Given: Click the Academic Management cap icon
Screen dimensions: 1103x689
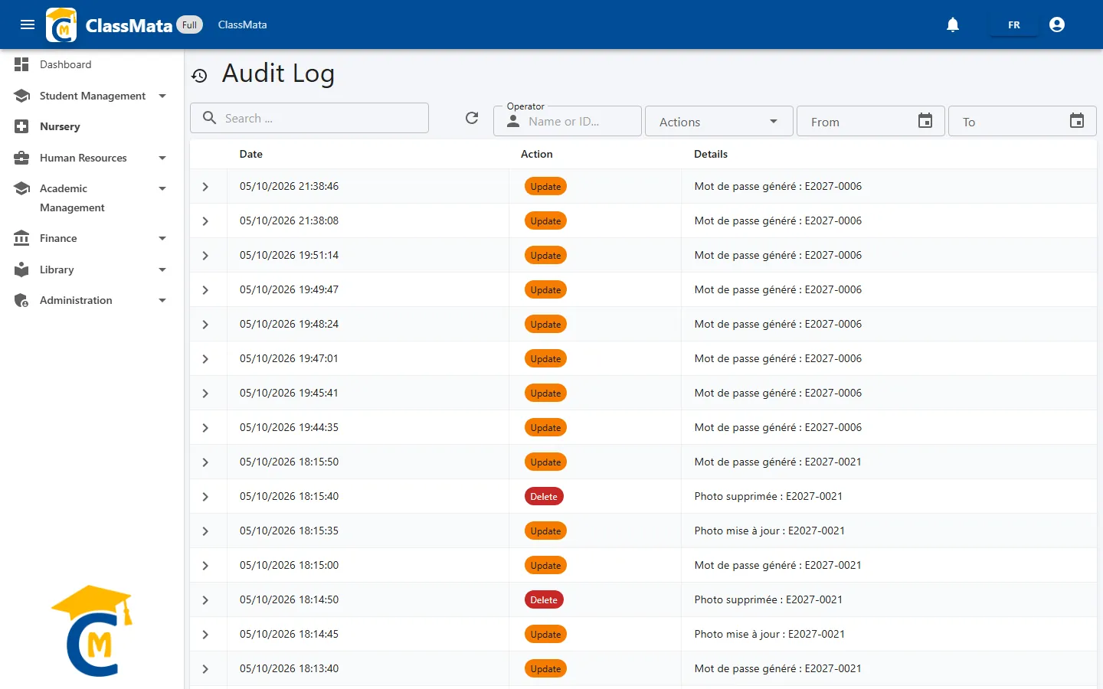Looking at the screenshot, I should tap(21, 188).
